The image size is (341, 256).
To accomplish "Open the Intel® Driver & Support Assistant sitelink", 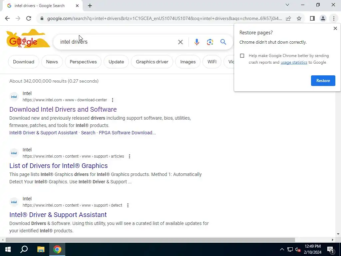I will click(43, 133).
